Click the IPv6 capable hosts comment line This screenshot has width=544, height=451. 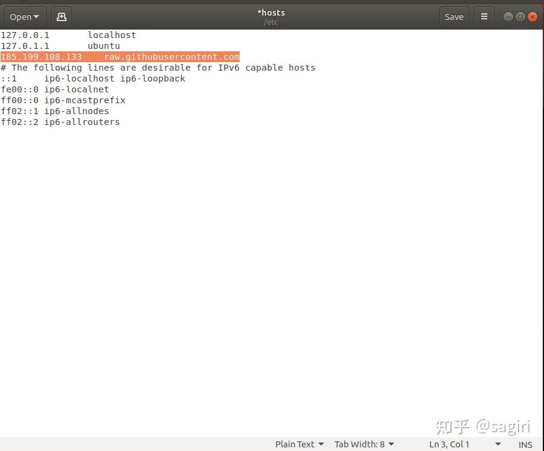158,67
